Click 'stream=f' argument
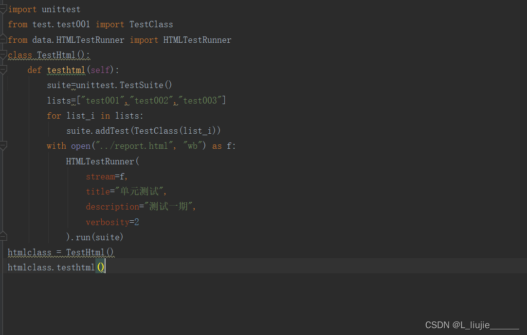 click(x=105, y=176)
